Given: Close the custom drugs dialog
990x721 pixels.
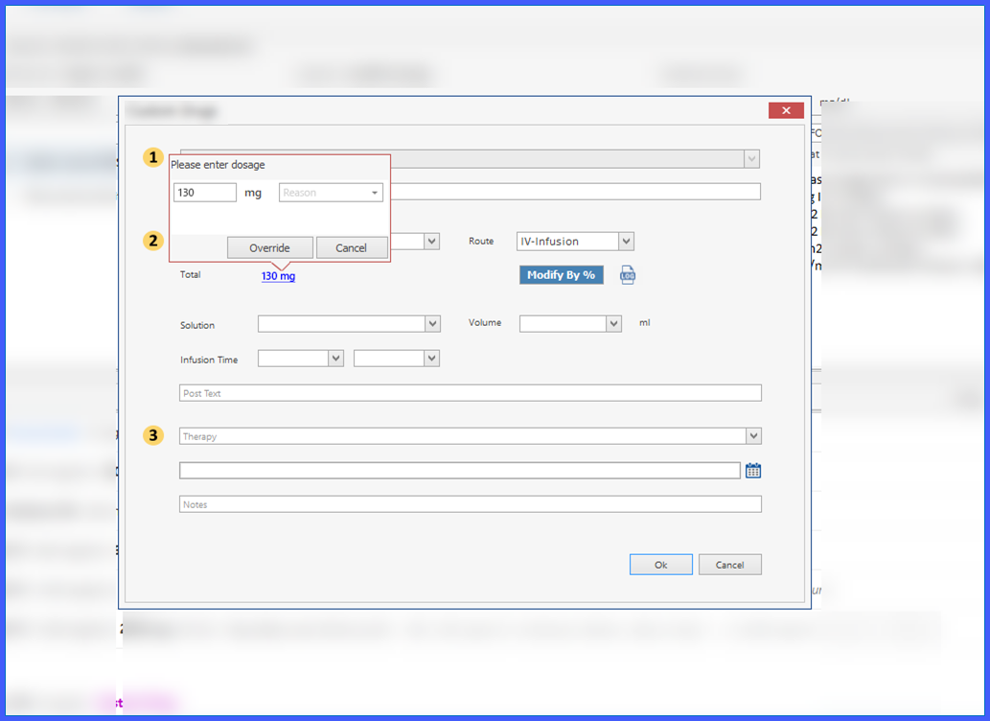Looking at the screenshot, I should pos(786,110).
